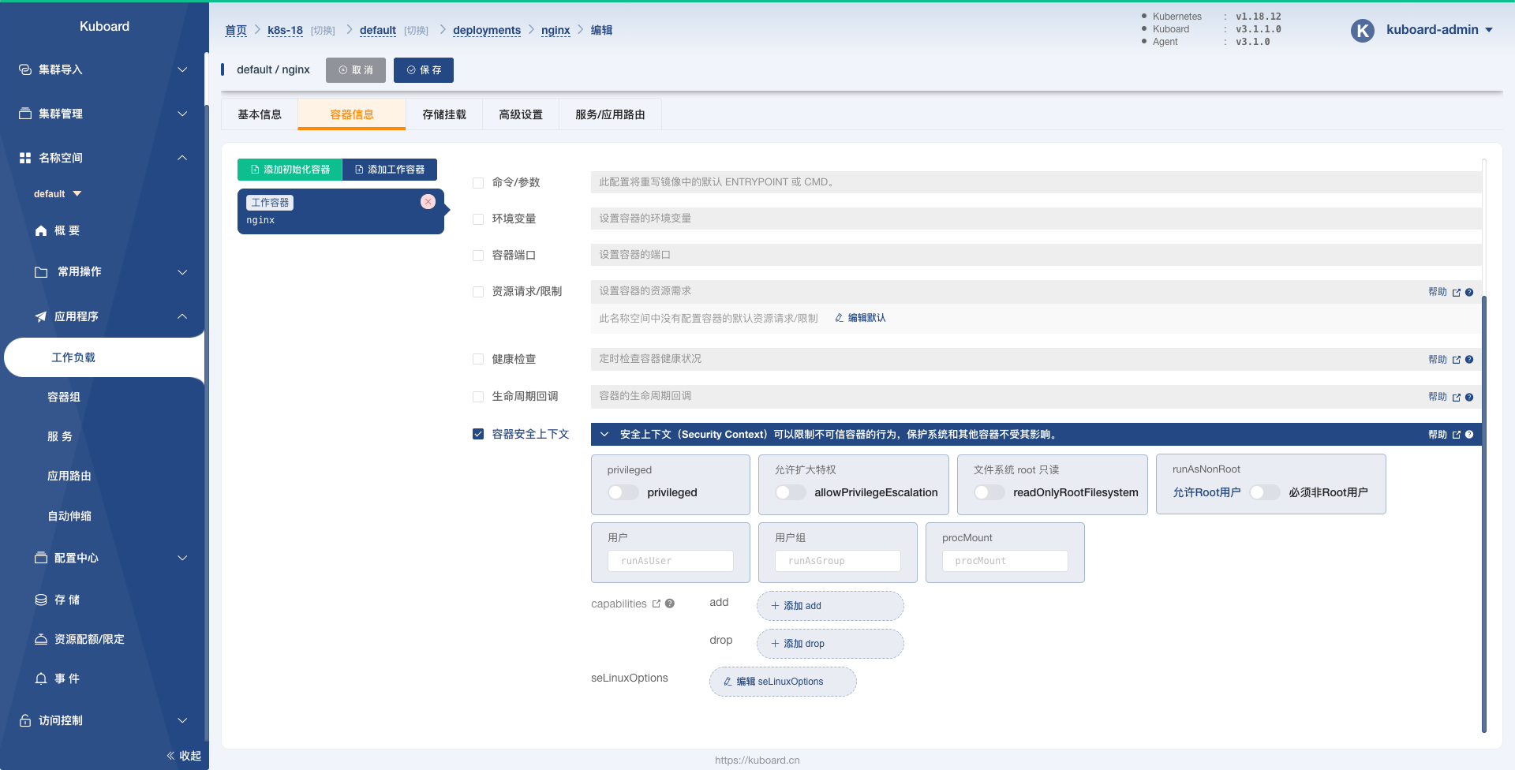Click the procMount input field
Image resolution: width=1515 pixels, height=770 pixels.
pyautogui.click(x=1005, y=561)
